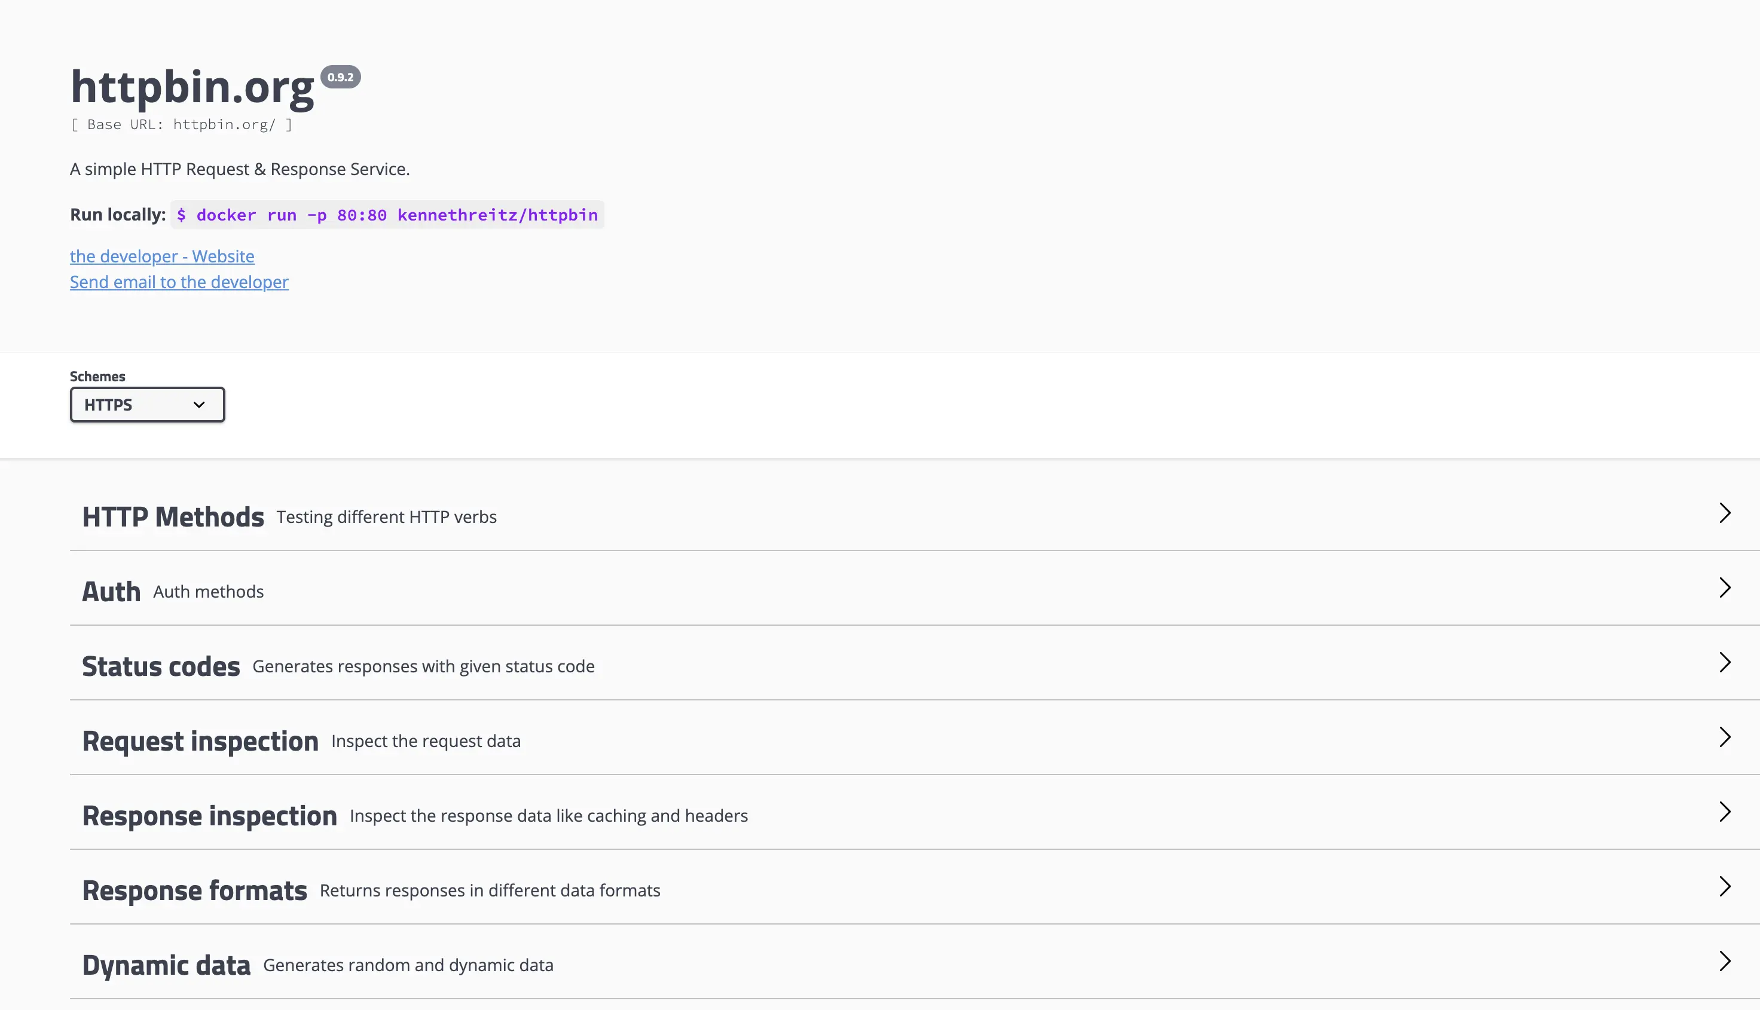Expand the HTTP Methods section title
The width and height of the screenshot is (1760, 1010).
[x=173, y=518]
